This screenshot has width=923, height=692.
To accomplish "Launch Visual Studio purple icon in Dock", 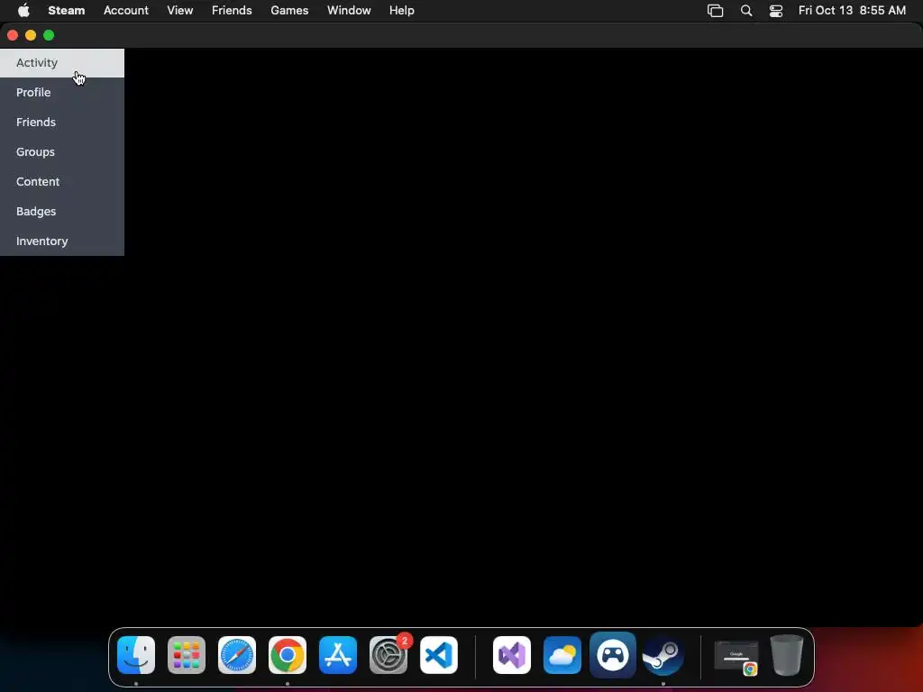I will (512, 655).
